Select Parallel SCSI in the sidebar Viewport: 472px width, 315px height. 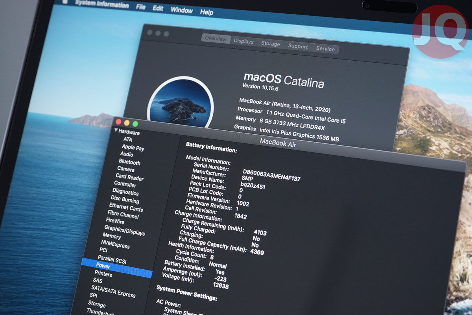(112, 259)
